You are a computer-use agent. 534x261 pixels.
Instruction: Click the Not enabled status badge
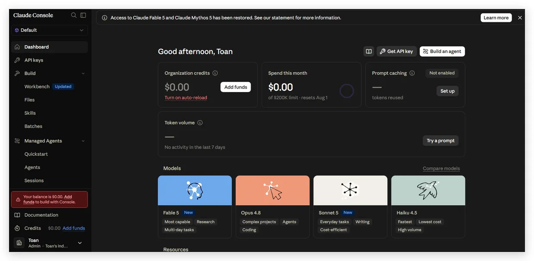[x=442, y=73]
